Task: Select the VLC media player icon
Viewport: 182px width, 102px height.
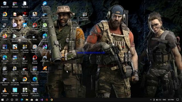Action: (x=5, y=92)
